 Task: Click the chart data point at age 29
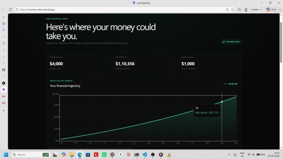222,102
